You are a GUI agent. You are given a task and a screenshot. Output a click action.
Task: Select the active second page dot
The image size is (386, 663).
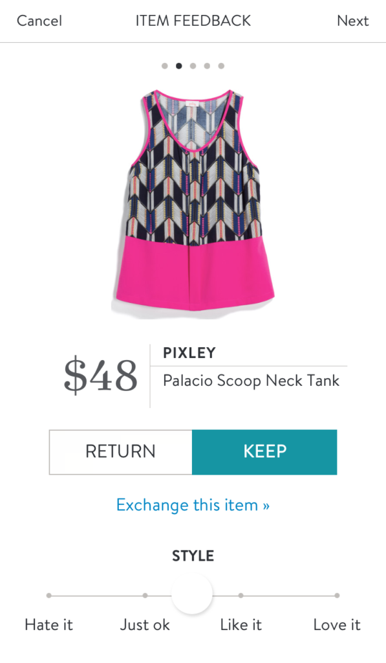[179, 66]
